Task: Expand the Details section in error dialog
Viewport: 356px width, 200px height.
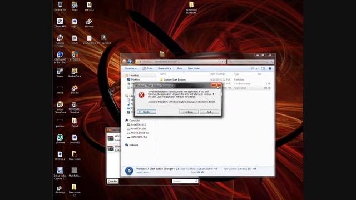Action: pos(146,112)
